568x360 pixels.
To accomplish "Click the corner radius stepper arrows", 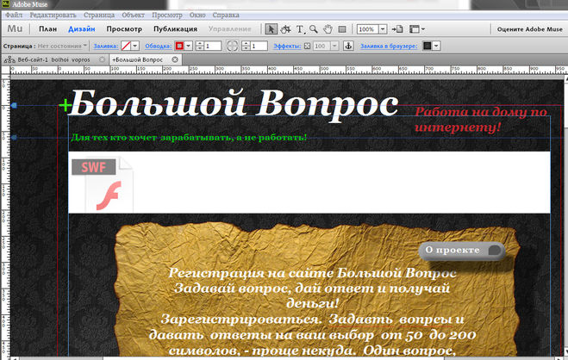I will pos(246,46).
